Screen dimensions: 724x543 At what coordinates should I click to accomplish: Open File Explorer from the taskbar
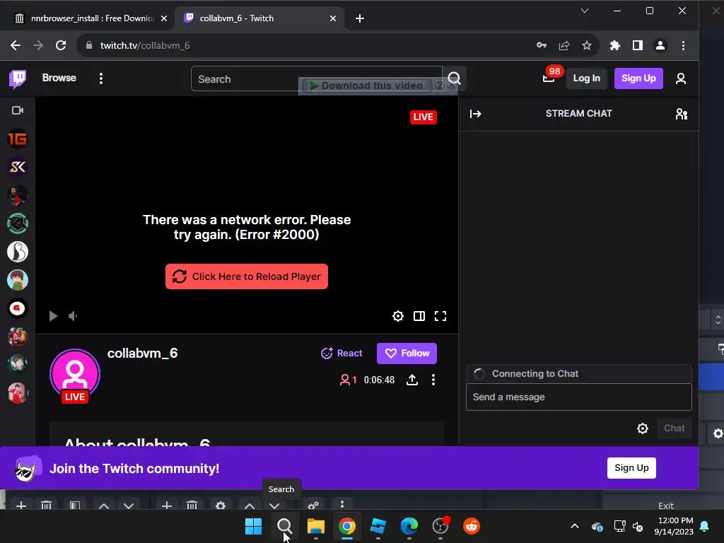316,526
